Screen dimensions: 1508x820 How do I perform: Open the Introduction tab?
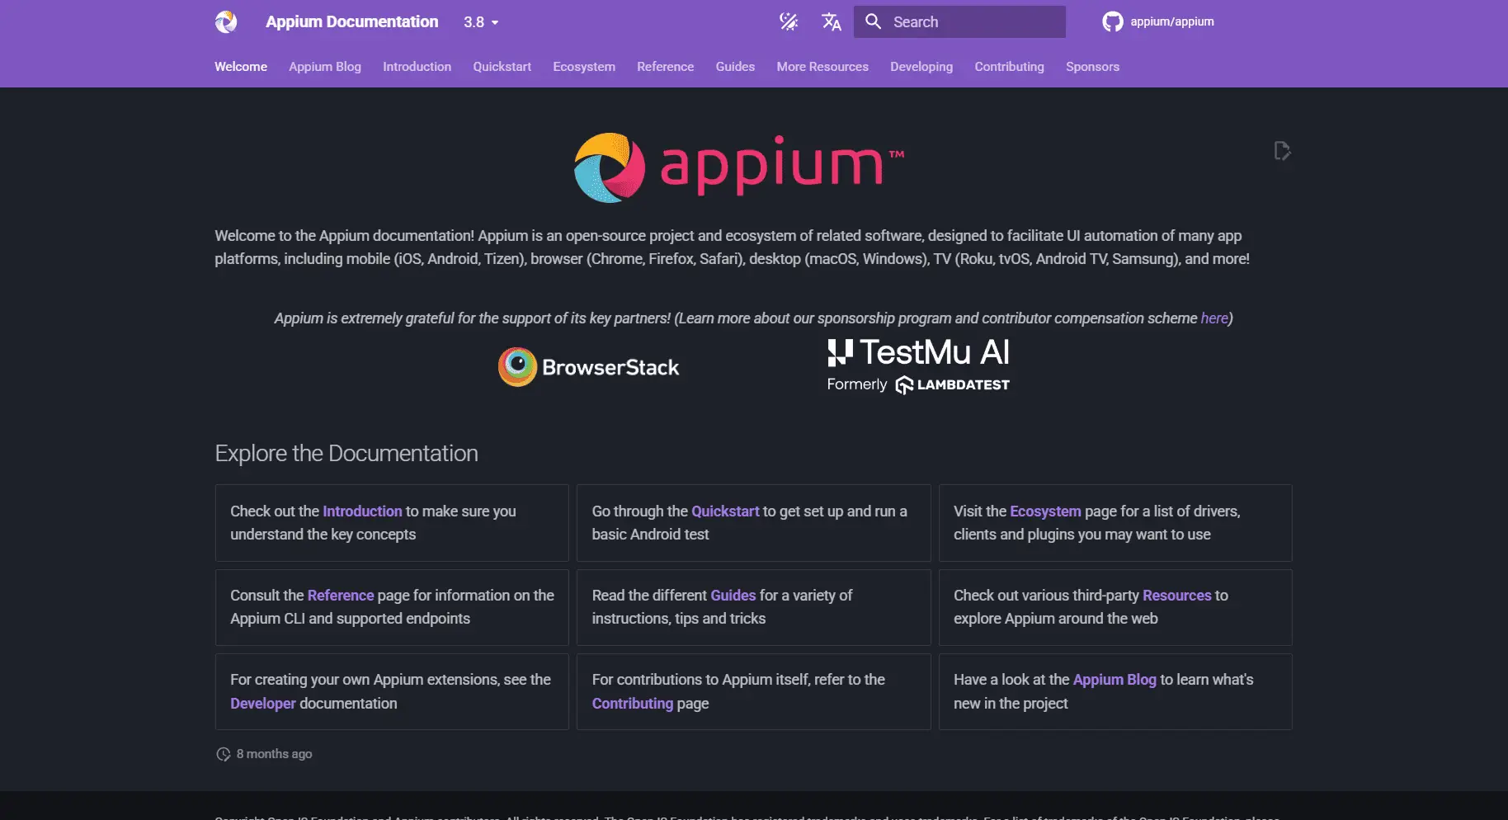tap(417, 67)
